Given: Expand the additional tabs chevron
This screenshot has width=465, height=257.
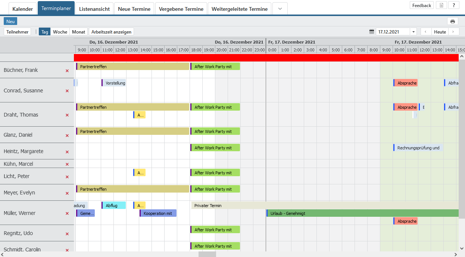Looking at the screenshot, I should [280, 9].
